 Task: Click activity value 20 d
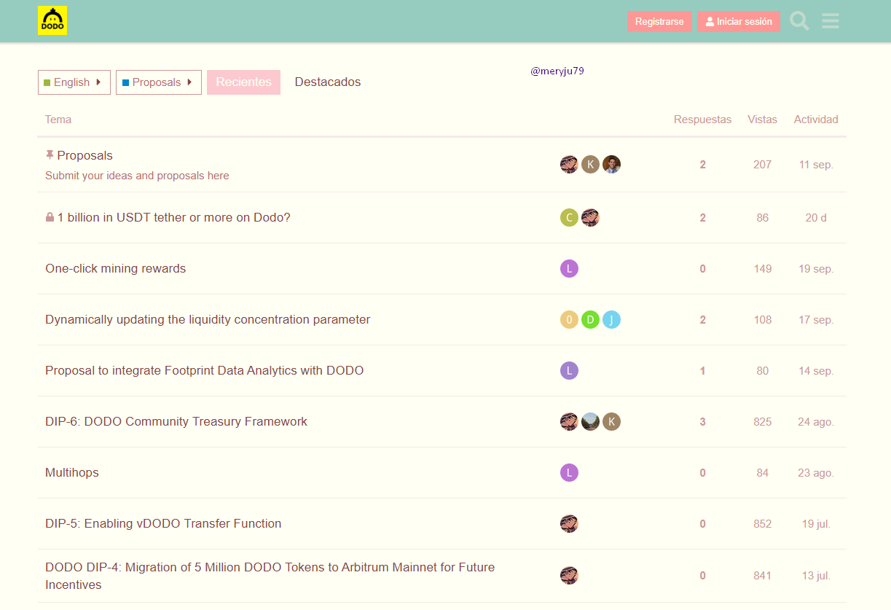point(816,218)
